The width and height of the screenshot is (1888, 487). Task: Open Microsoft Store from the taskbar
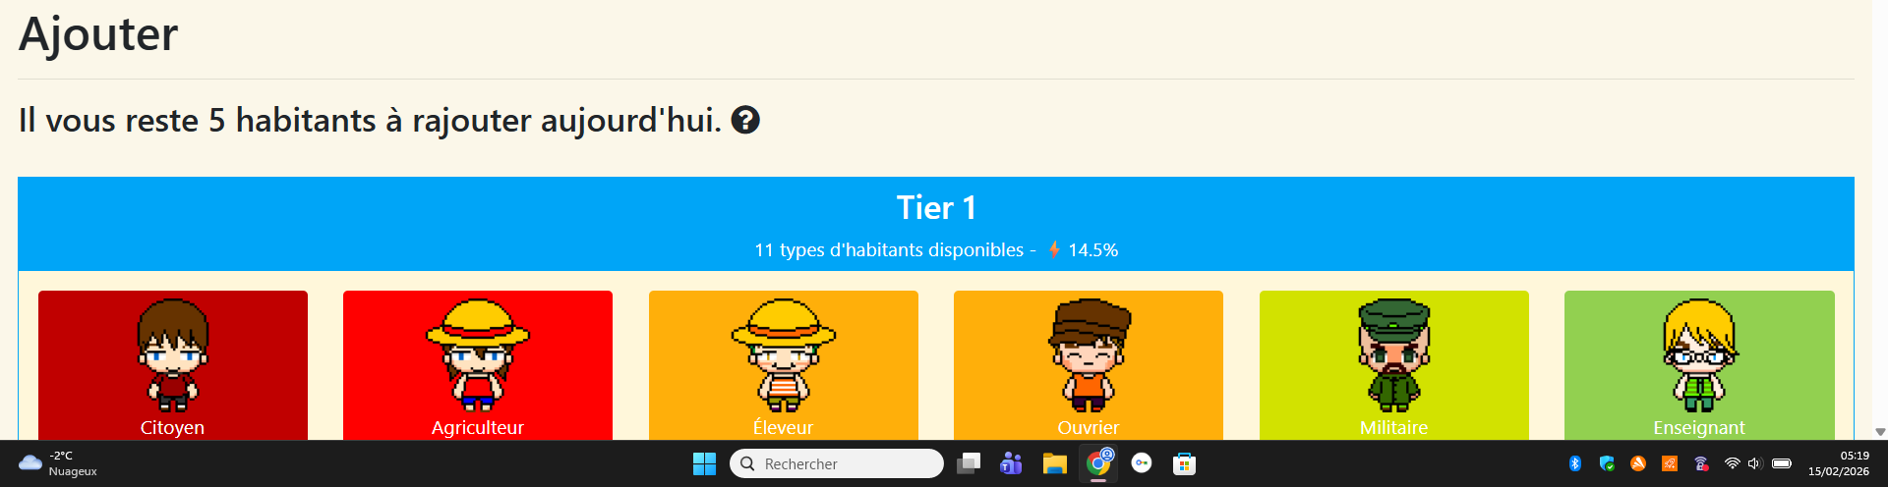point(1185,463)
